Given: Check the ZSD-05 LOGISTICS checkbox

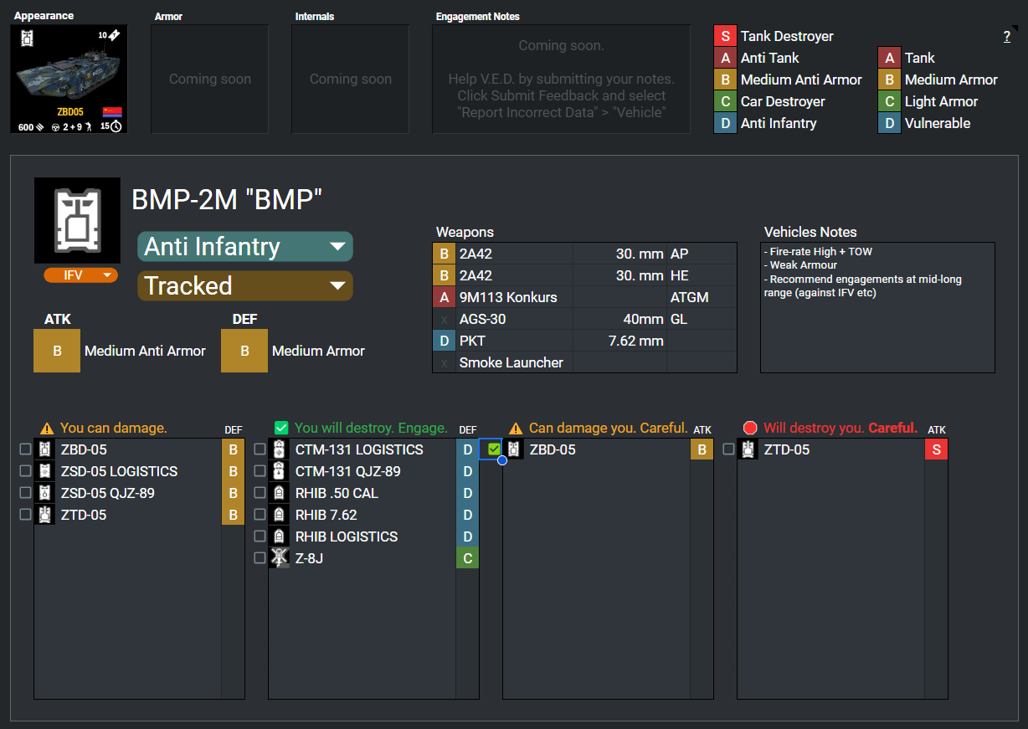Looking at the screenshot, I should coord(25,471).
